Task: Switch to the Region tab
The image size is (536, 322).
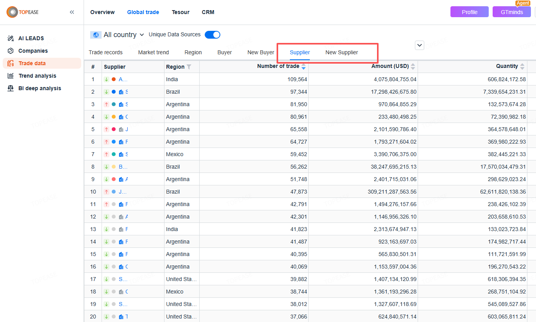Action: click(x=193, y=52)
